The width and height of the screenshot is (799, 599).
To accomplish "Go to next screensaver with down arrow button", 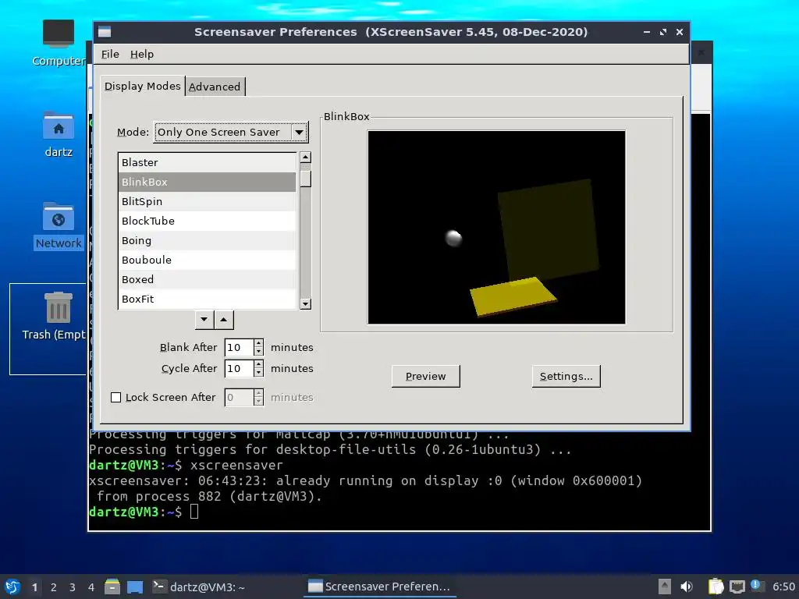I will pyautogui.click(x=204, y=320).
